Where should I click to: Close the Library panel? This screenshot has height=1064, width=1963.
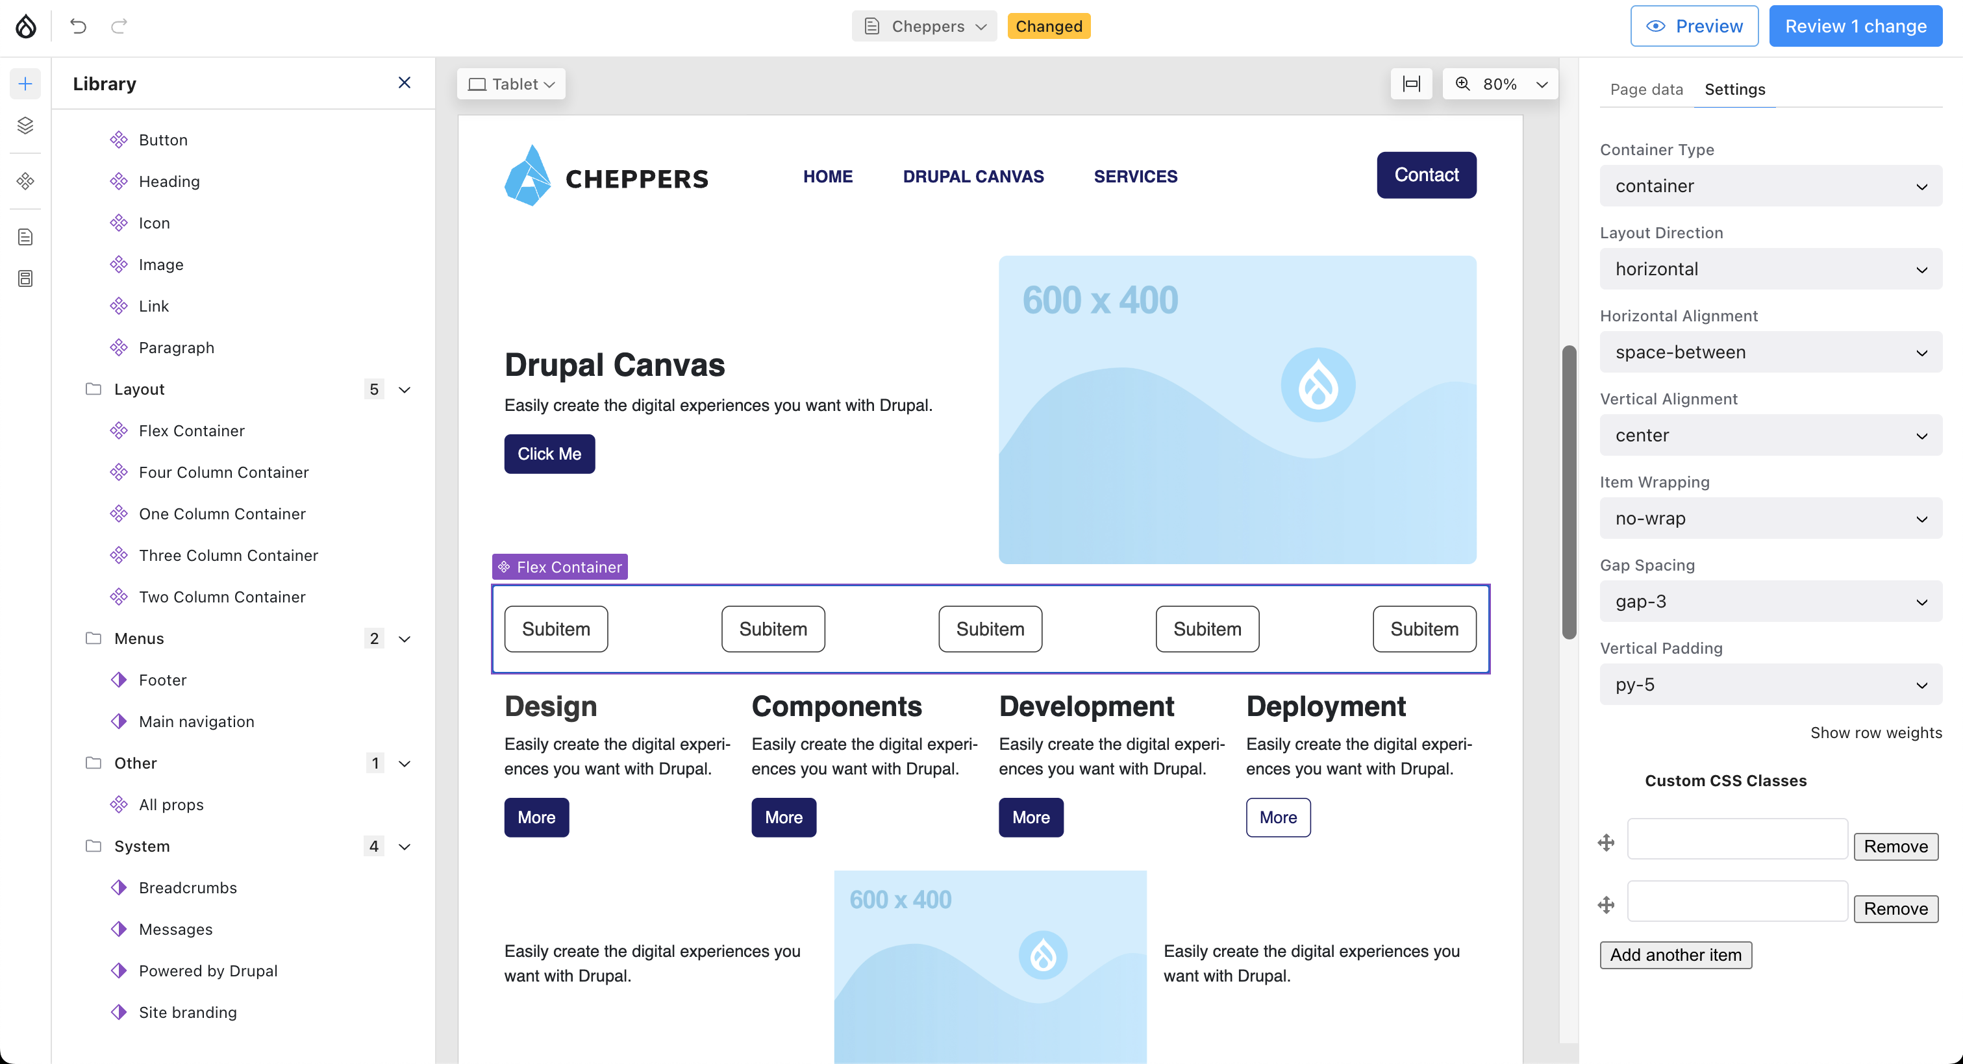click(x=405, y=82)
